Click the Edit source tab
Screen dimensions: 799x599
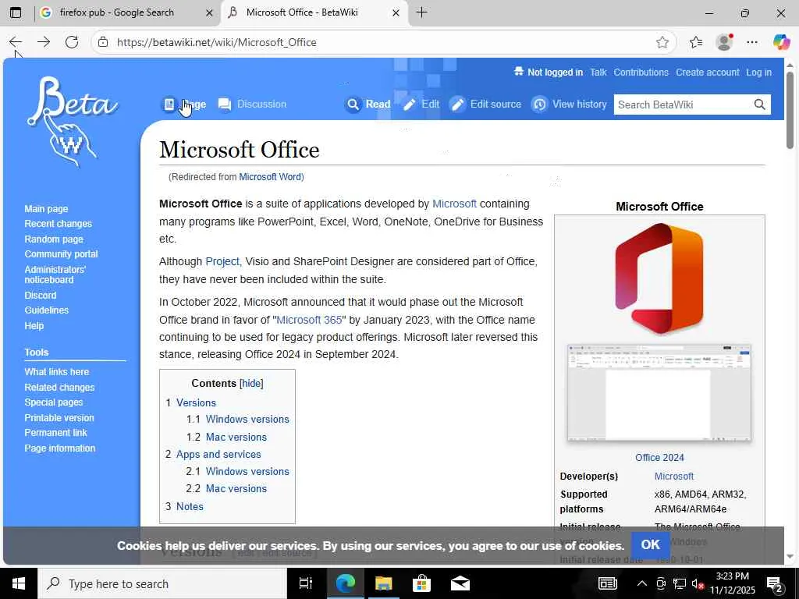coord(485,105)
